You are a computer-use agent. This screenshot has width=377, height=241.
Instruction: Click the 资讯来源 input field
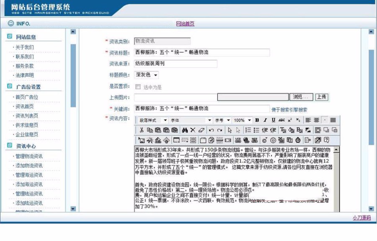coord(176,64)
